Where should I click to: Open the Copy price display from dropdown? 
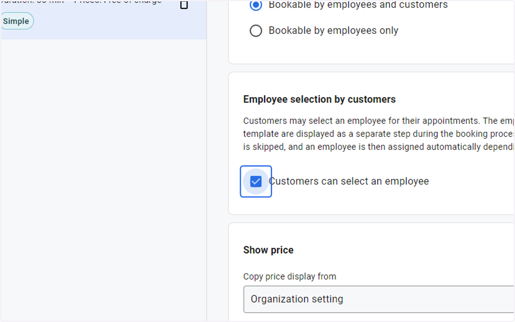[x=379, y=299]
